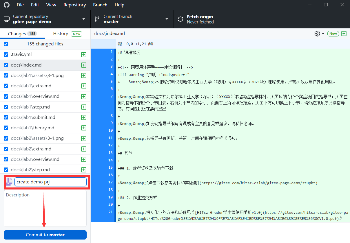Expand the dropdown arrow beside settings gear
The image size is (350, 243).
pyautogui.click(x=323, y=34)
